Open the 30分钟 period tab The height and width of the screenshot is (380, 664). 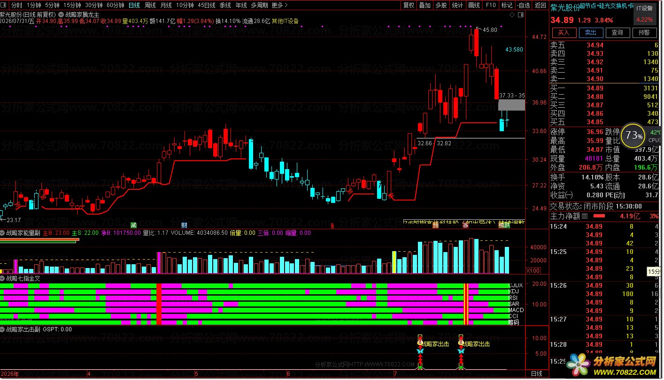pyautogui.click(x=94, y=5)
